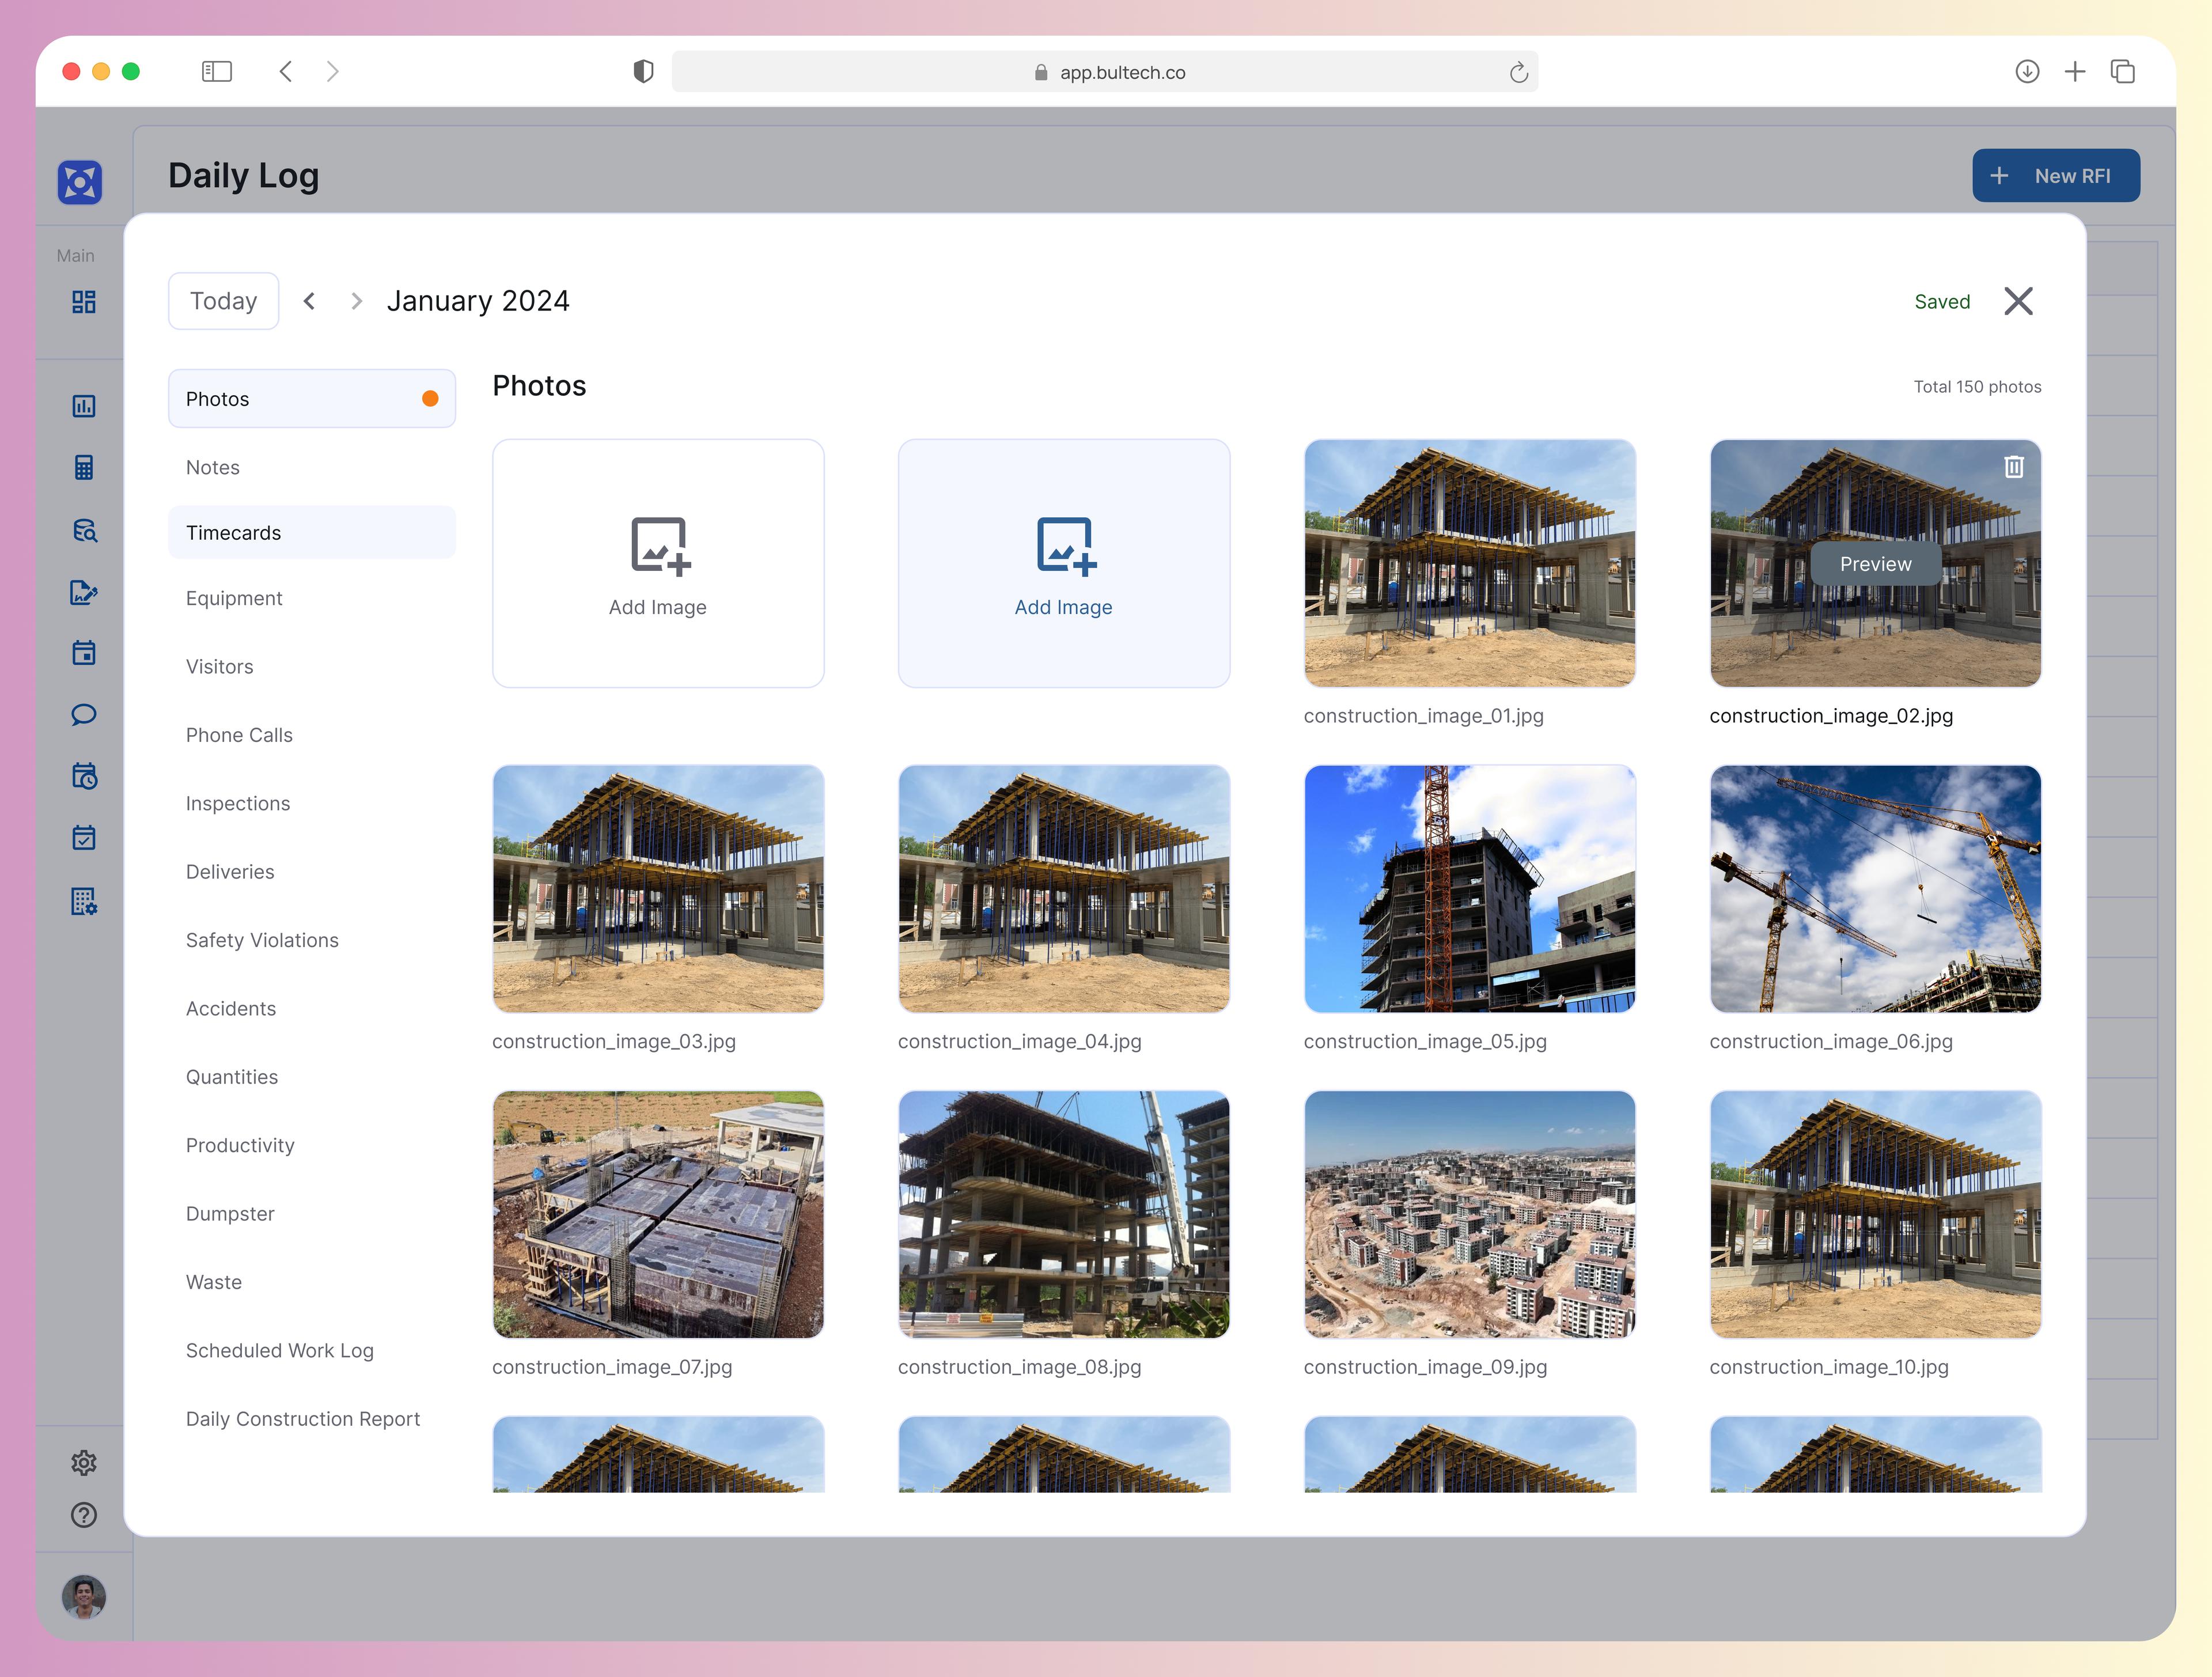Viewport: 2212px width, 1677px height.
Task: Select the Photos section with the orange indicator
Action: pyautogui.click(x=312, y=398)
